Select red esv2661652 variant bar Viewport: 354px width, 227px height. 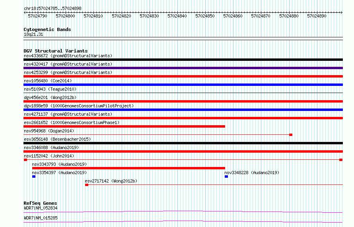124,126
